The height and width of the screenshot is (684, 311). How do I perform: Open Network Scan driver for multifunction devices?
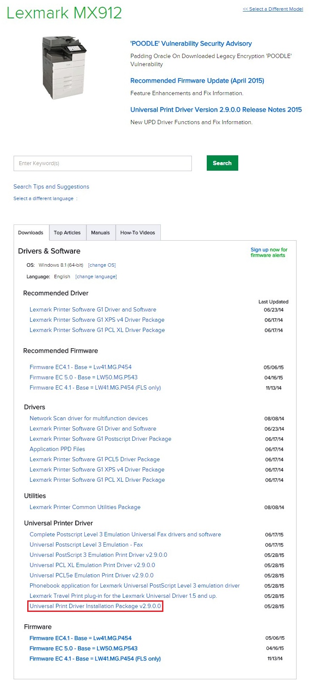pos(88,418)
